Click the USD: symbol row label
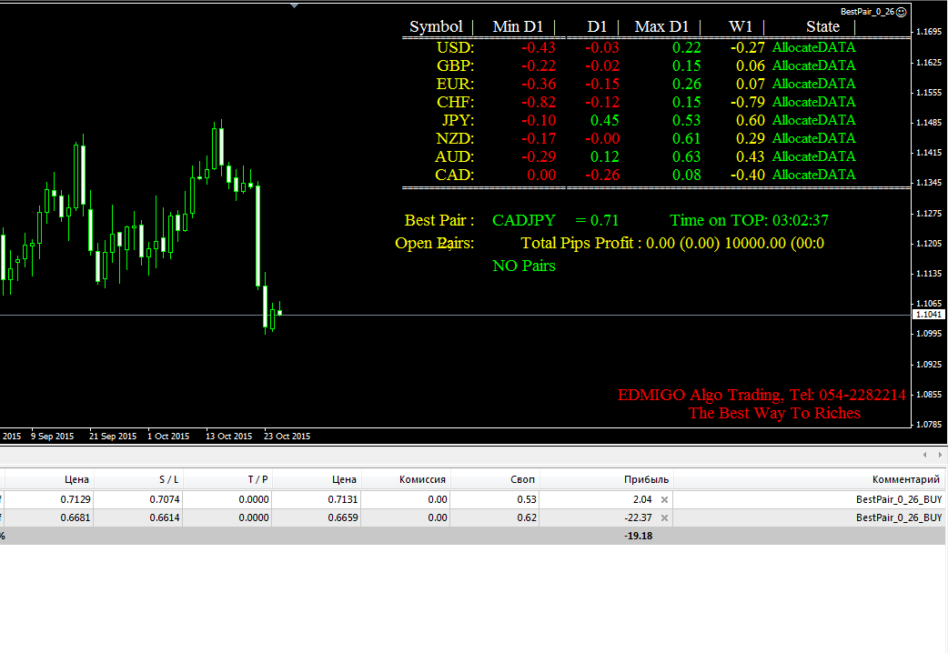 coord(455,48)
